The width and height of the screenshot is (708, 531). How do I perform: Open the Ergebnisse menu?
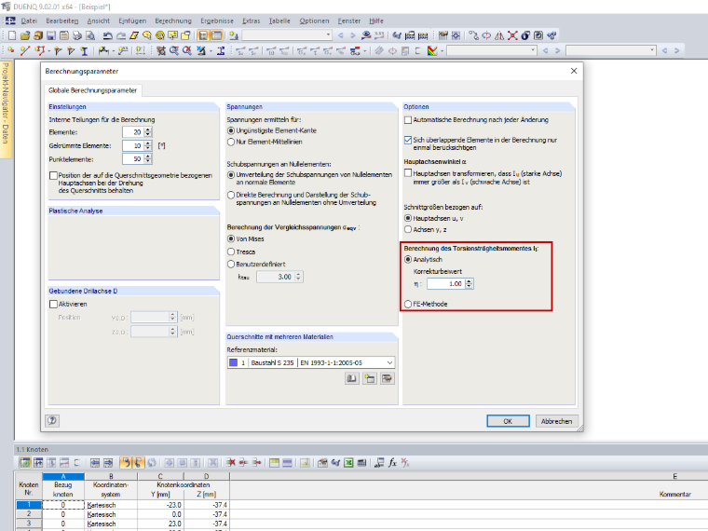[217, 20]
